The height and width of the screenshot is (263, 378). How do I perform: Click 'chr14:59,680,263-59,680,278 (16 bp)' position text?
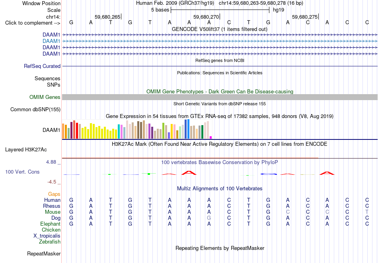point(261,3)
